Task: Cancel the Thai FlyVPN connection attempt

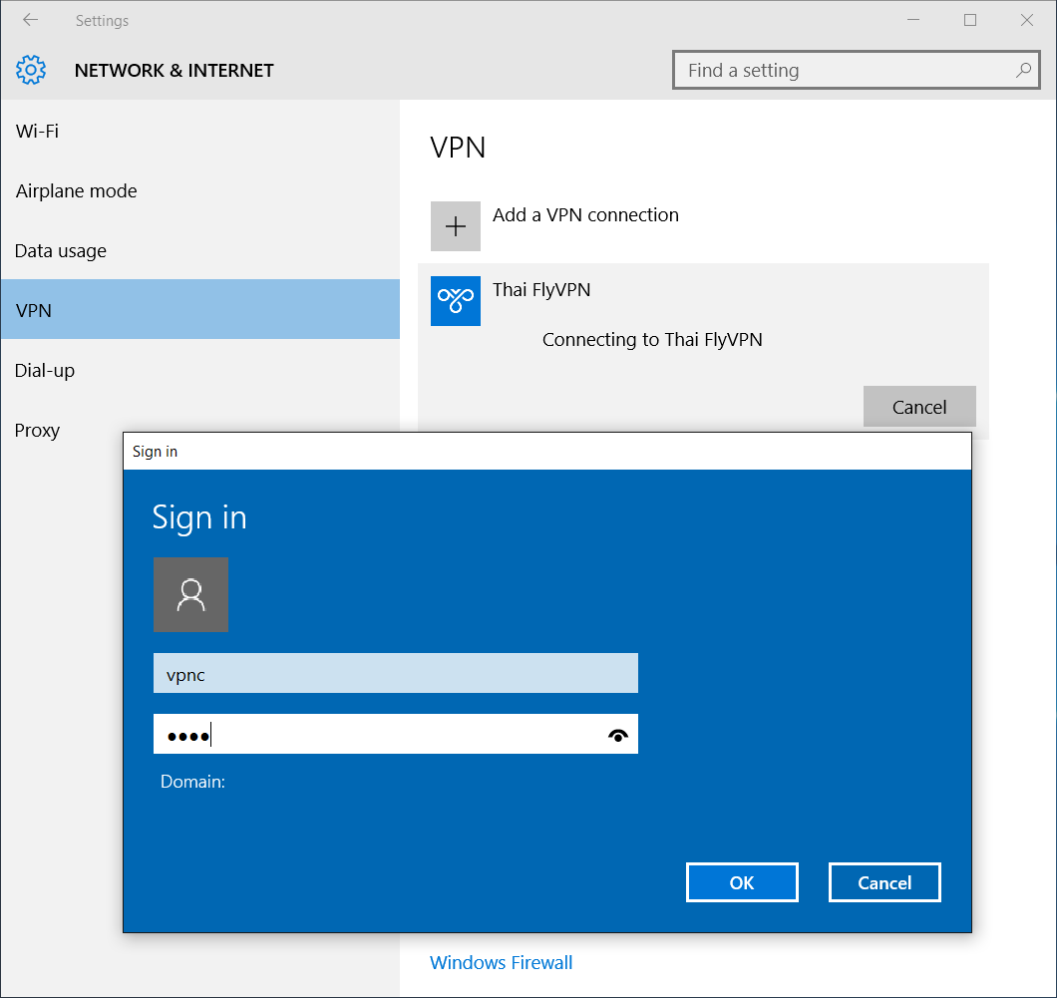Action: point(919,407)
